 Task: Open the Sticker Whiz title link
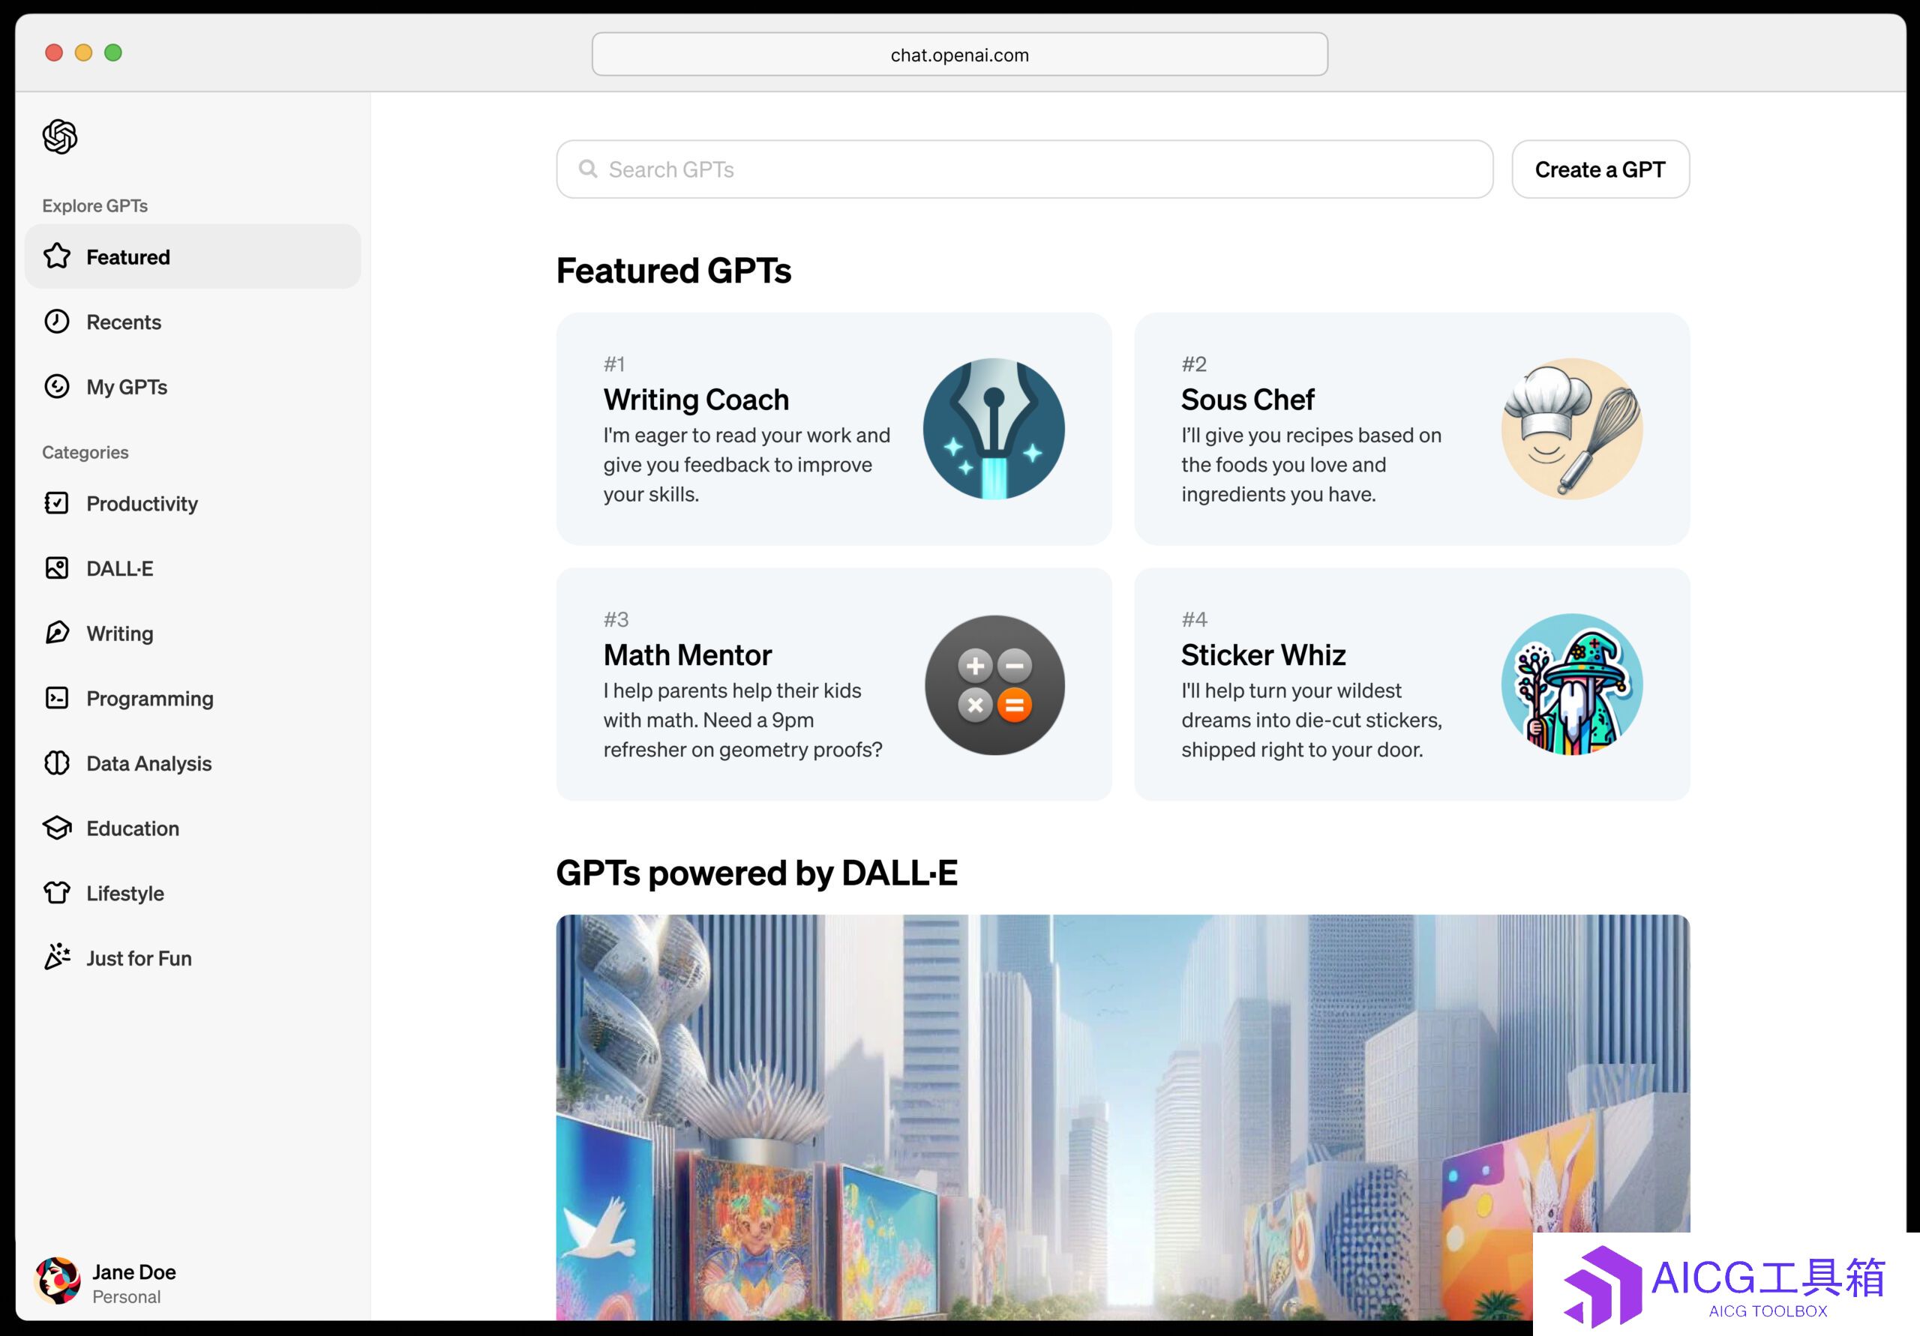pyautogui.click(x=1263, y=655)
